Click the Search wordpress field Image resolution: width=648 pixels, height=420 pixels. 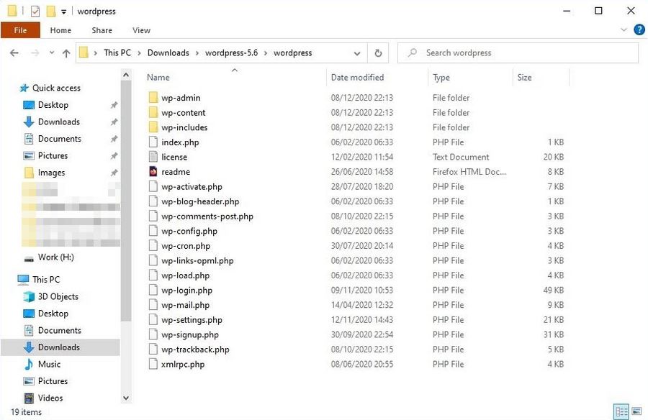[518, 53]
